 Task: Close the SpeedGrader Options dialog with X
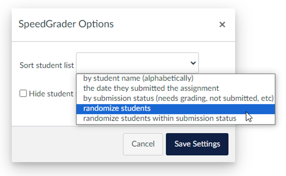(x=222, y=25)
